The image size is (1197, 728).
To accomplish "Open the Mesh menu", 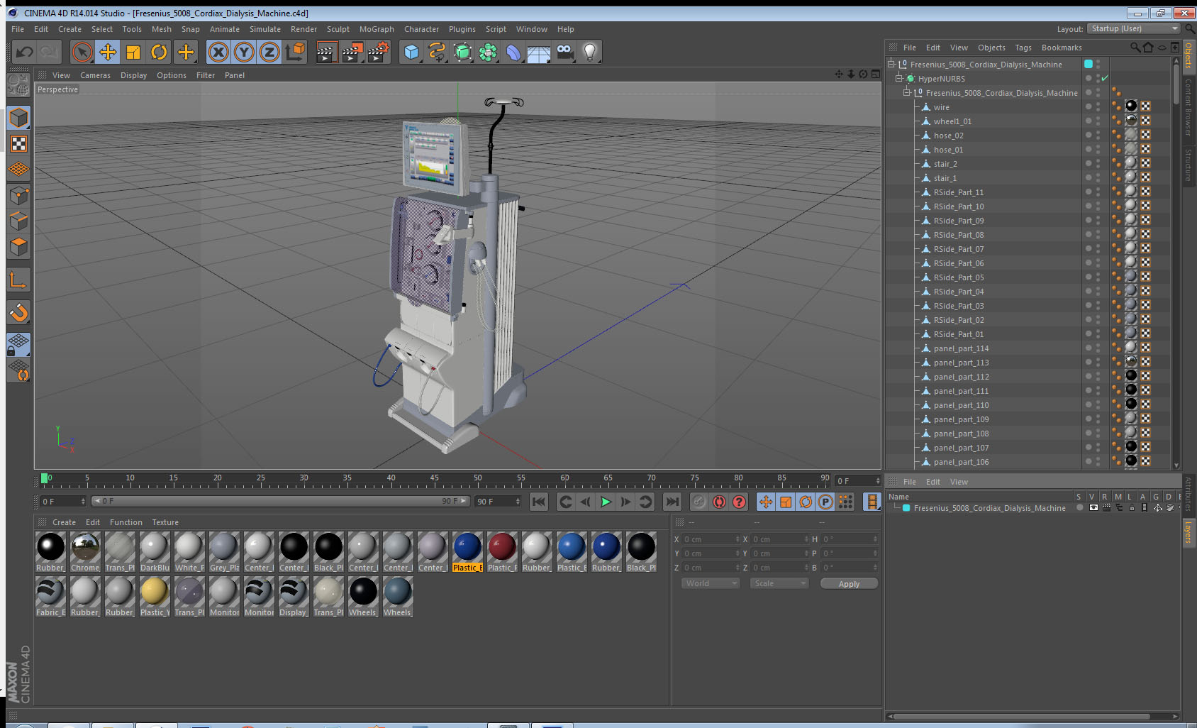I will click(x=162, y=29).
